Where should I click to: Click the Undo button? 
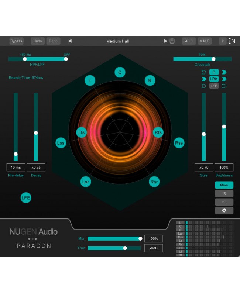pyautogui.click(x=38, y=41)
